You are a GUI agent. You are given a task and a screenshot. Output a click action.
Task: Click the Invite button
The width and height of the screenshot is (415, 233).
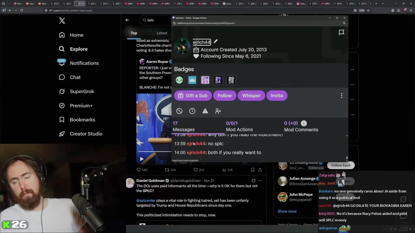coord(277,95)
